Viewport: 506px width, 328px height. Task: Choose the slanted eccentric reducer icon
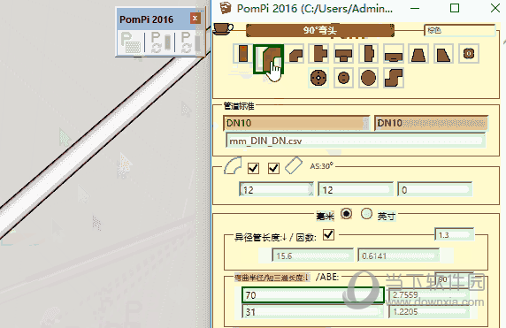pos(443,54)
